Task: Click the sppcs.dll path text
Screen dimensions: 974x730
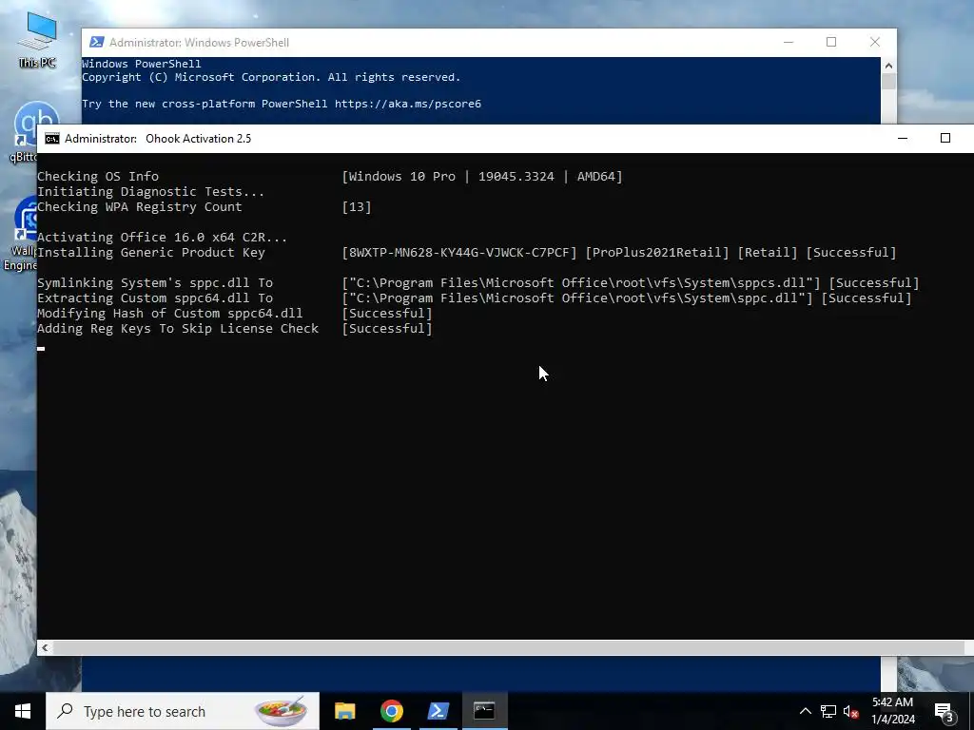Action: [581, 283]
